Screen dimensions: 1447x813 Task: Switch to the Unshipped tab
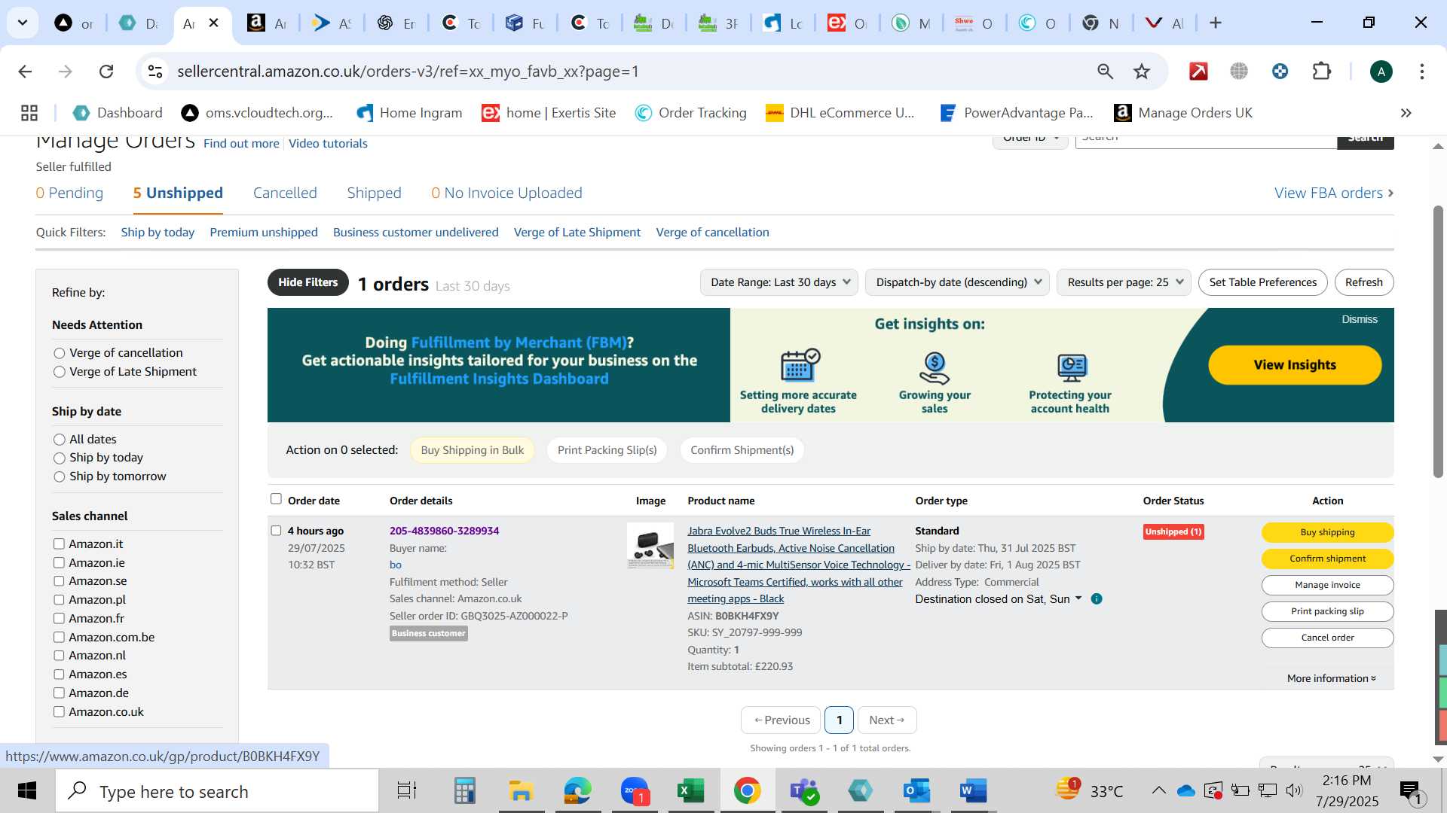pos(178,193)
